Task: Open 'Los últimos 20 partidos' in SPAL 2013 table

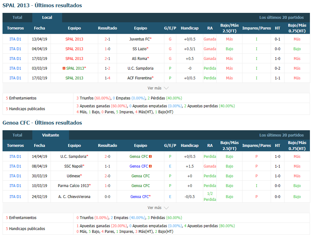Action: coord(281,18)
